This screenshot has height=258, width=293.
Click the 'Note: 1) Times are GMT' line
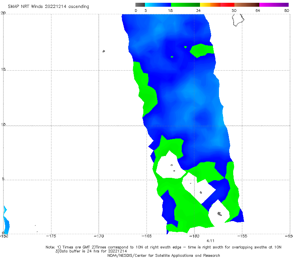tap(164, 247)
